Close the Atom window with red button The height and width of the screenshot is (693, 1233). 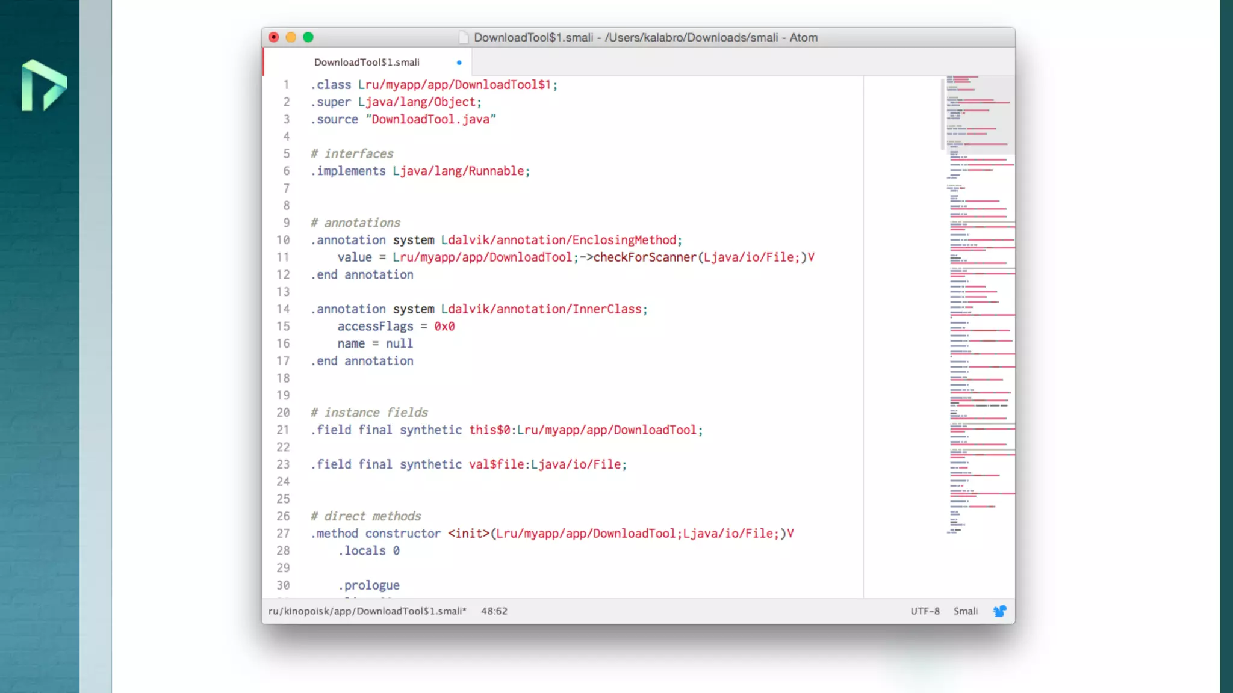tap(273, 37)
